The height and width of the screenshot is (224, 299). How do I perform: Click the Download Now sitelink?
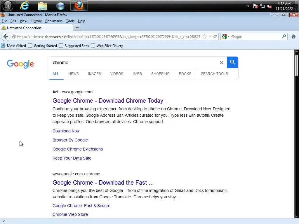66,131
